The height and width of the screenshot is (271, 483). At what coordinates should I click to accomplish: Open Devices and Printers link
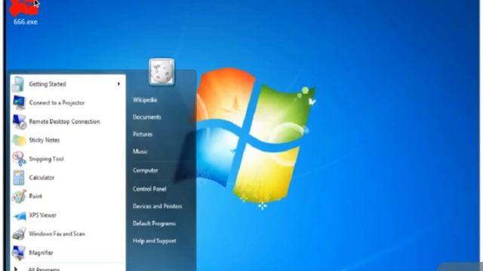[158, 206]
